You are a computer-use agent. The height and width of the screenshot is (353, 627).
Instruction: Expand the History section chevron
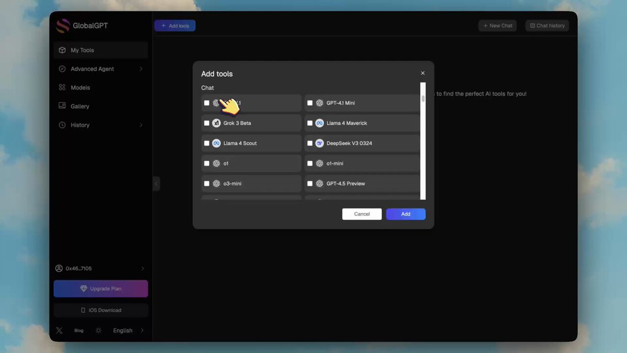tap(141, 125)
